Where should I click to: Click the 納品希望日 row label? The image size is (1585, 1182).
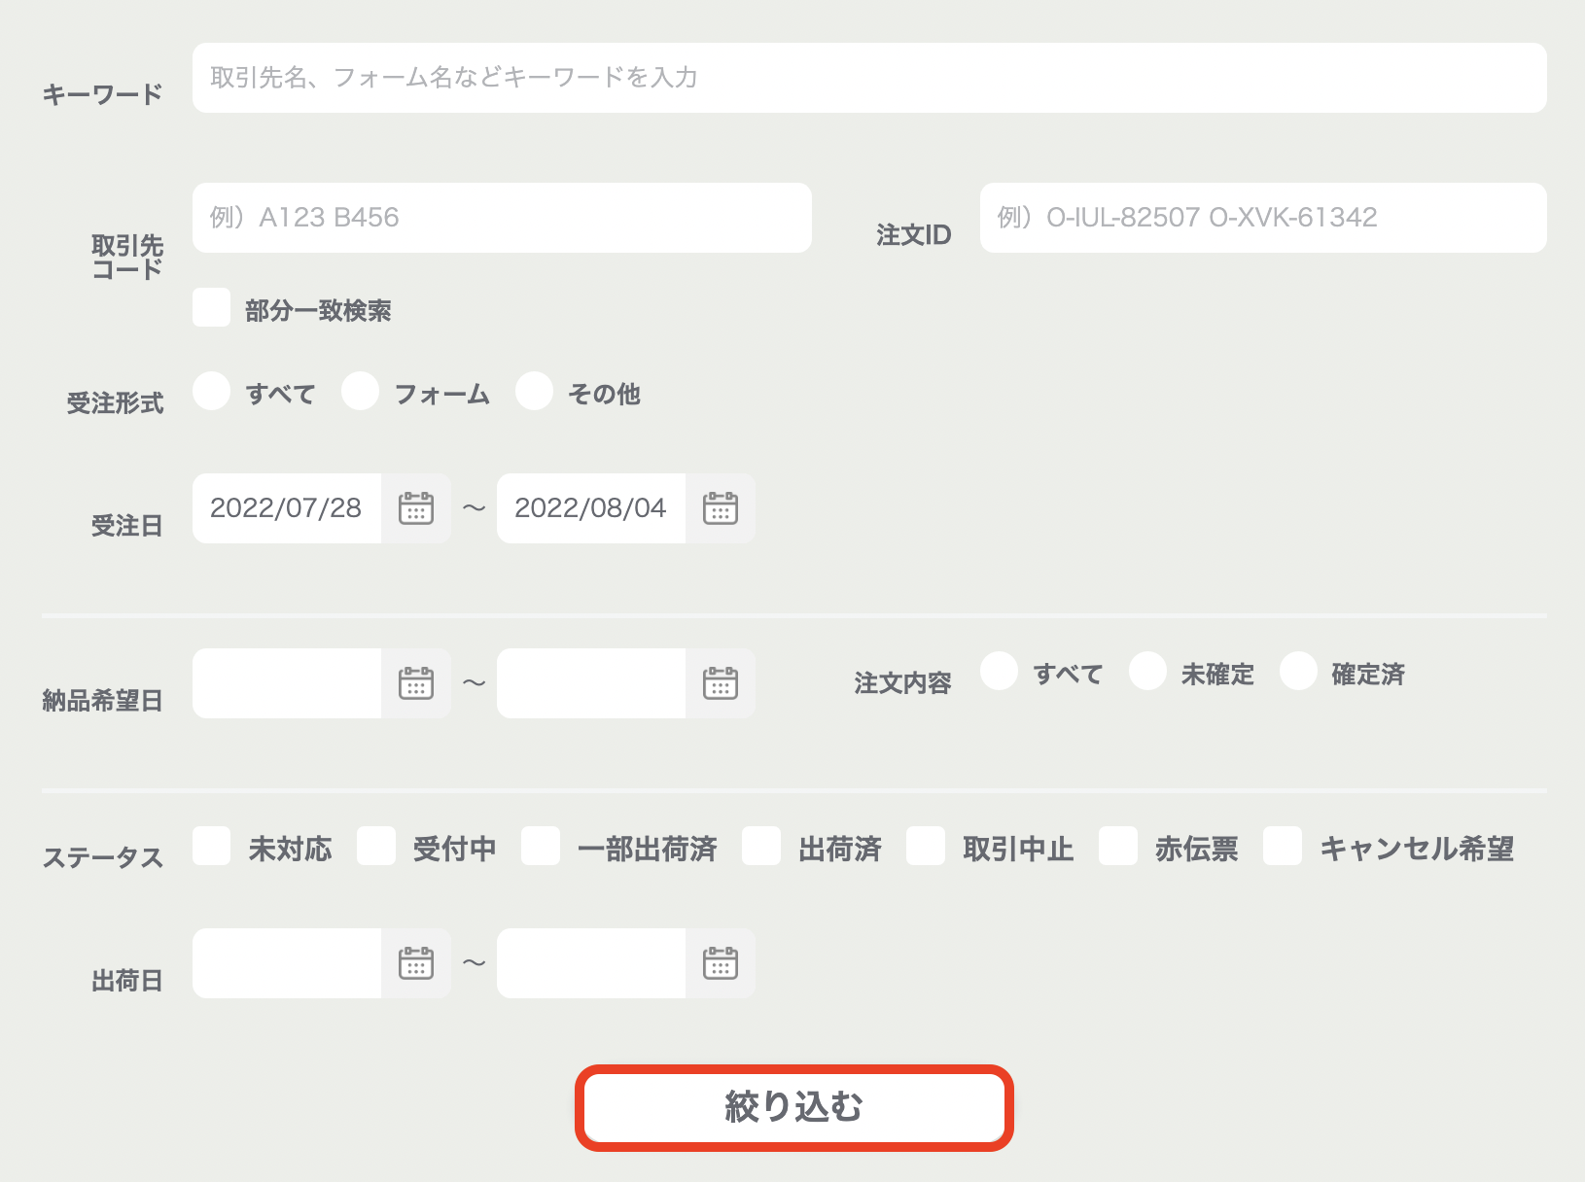102,701
